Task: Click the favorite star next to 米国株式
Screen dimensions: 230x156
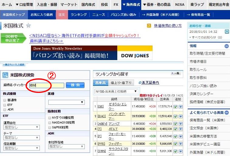Action: pyautogui.click(x=28, y=25)
